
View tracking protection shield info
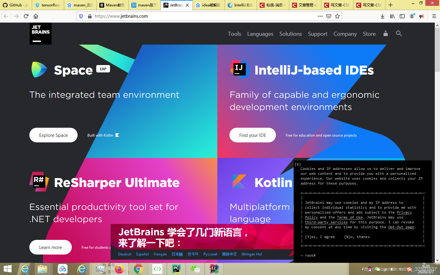click(x=81, y=16)
